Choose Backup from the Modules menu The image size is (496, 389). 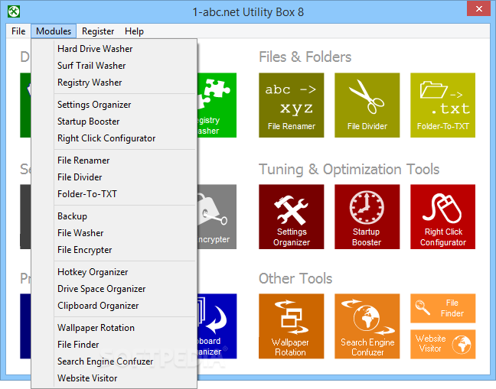pyautogui.click(x=114, y=216)
